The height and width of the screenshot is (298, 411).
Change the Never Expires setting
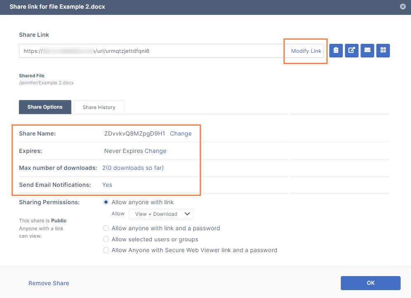pyautogui.click(x=155, y=151)
